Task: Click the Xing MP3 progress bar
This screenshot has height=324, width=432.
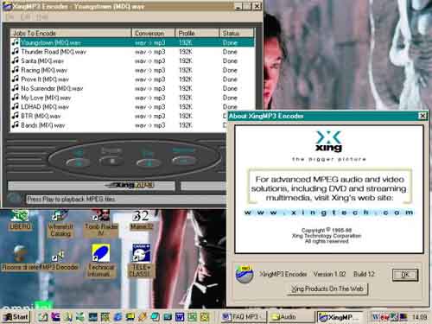Action: 92,185
